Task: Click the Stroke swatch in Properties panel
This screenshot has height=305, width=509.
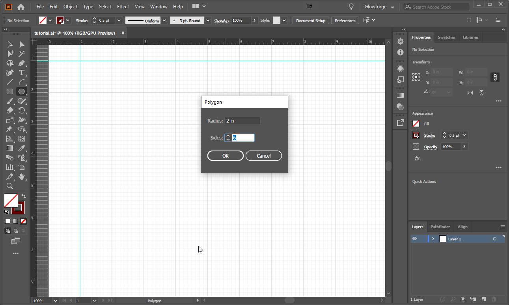Action: (416, 135)
